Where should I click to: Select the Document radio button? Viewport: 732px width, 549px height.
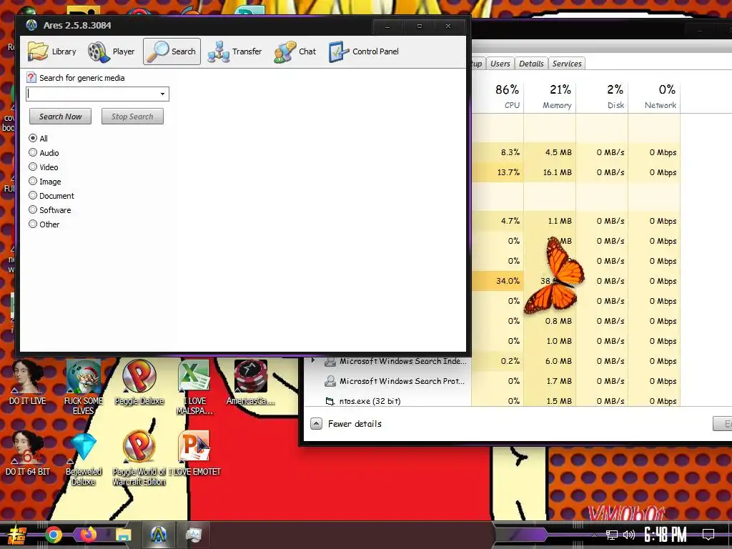(33, 196)
